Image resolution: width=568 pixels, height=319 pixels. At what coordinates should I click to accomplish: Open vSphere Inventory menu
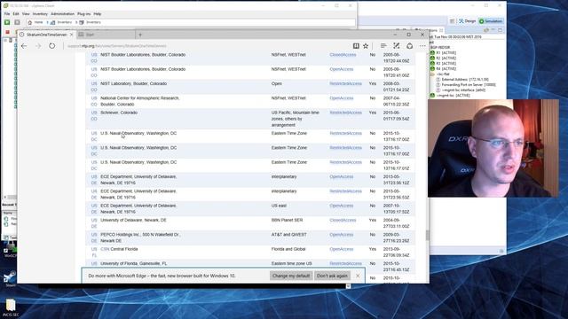coord(40,14)
